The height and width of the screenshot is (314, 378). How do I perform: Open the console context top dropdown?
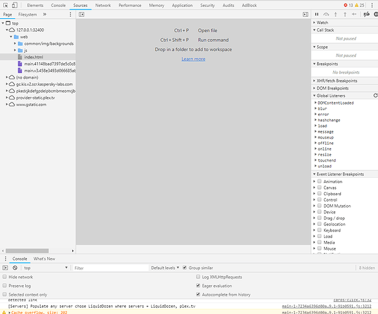45,267
